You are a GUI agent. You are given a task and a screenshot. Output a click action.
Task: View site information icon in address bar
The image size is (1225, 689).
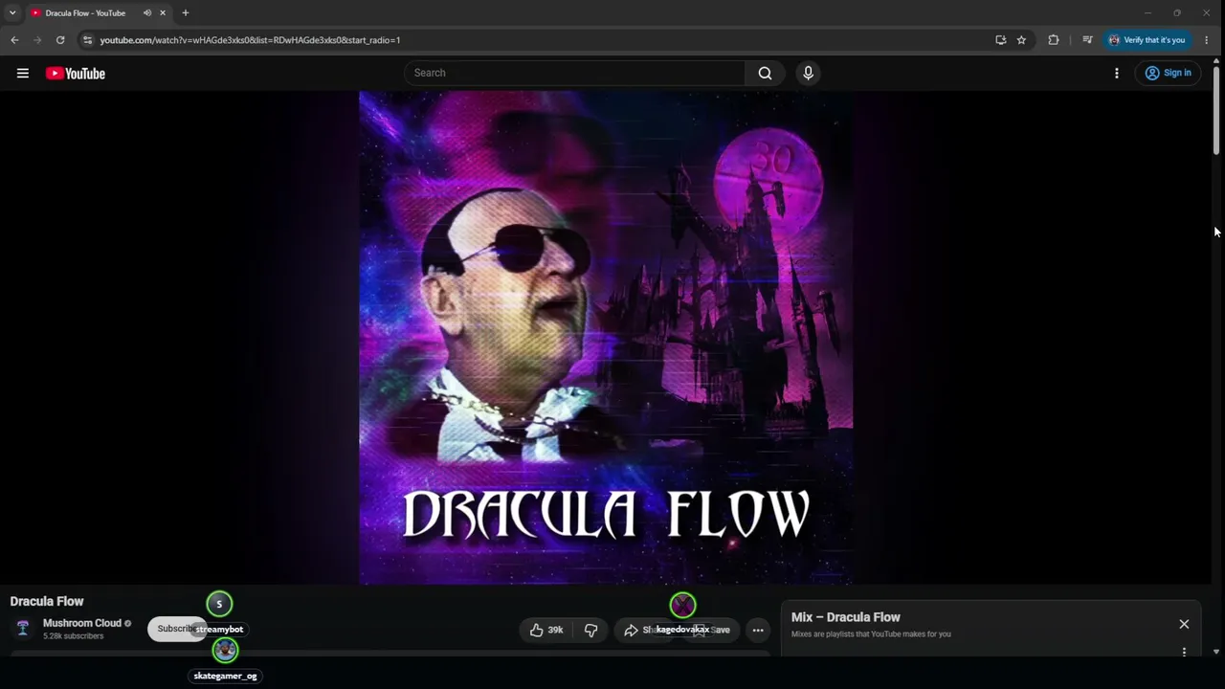pyautogui.click(x=87, y=40)
